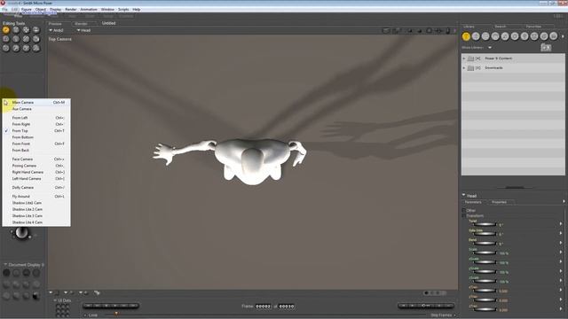This screenshot has width=568, height=319.
Task: Switch to the Render tab of document
Action: coord(81,24)
